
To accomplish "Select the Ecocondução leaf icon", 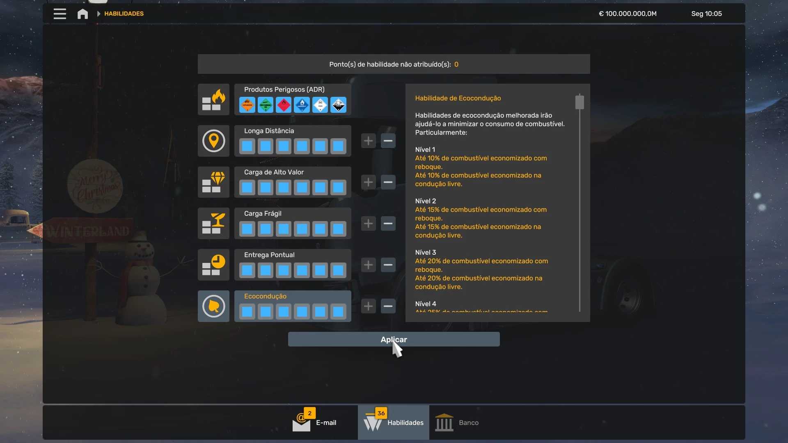I will [x=213, y=306].
